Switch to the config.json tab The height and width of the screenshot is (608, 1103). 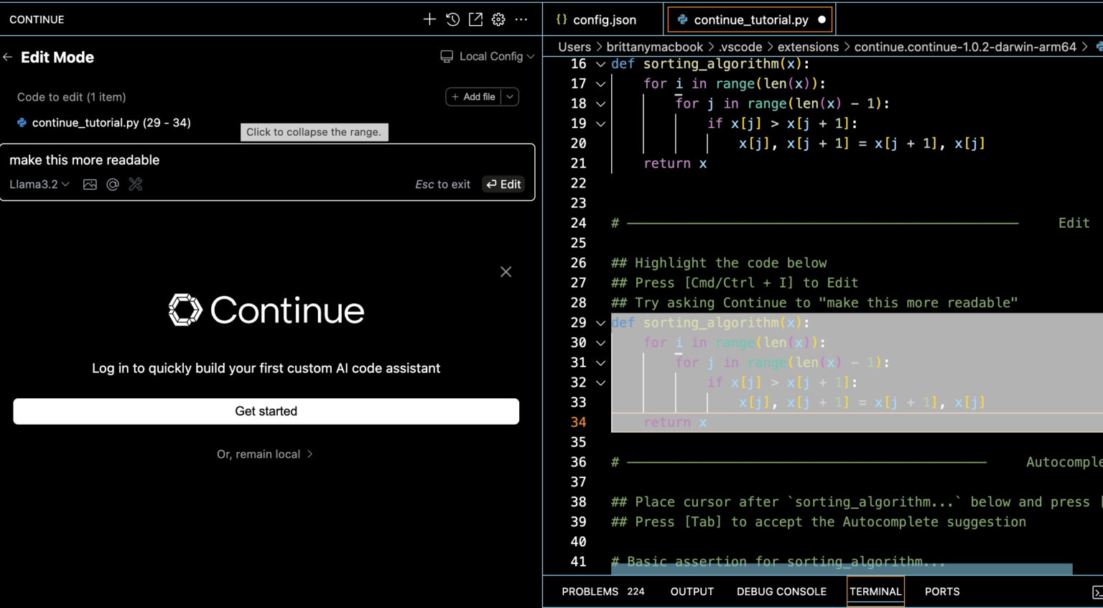click(x=602, y=19)
